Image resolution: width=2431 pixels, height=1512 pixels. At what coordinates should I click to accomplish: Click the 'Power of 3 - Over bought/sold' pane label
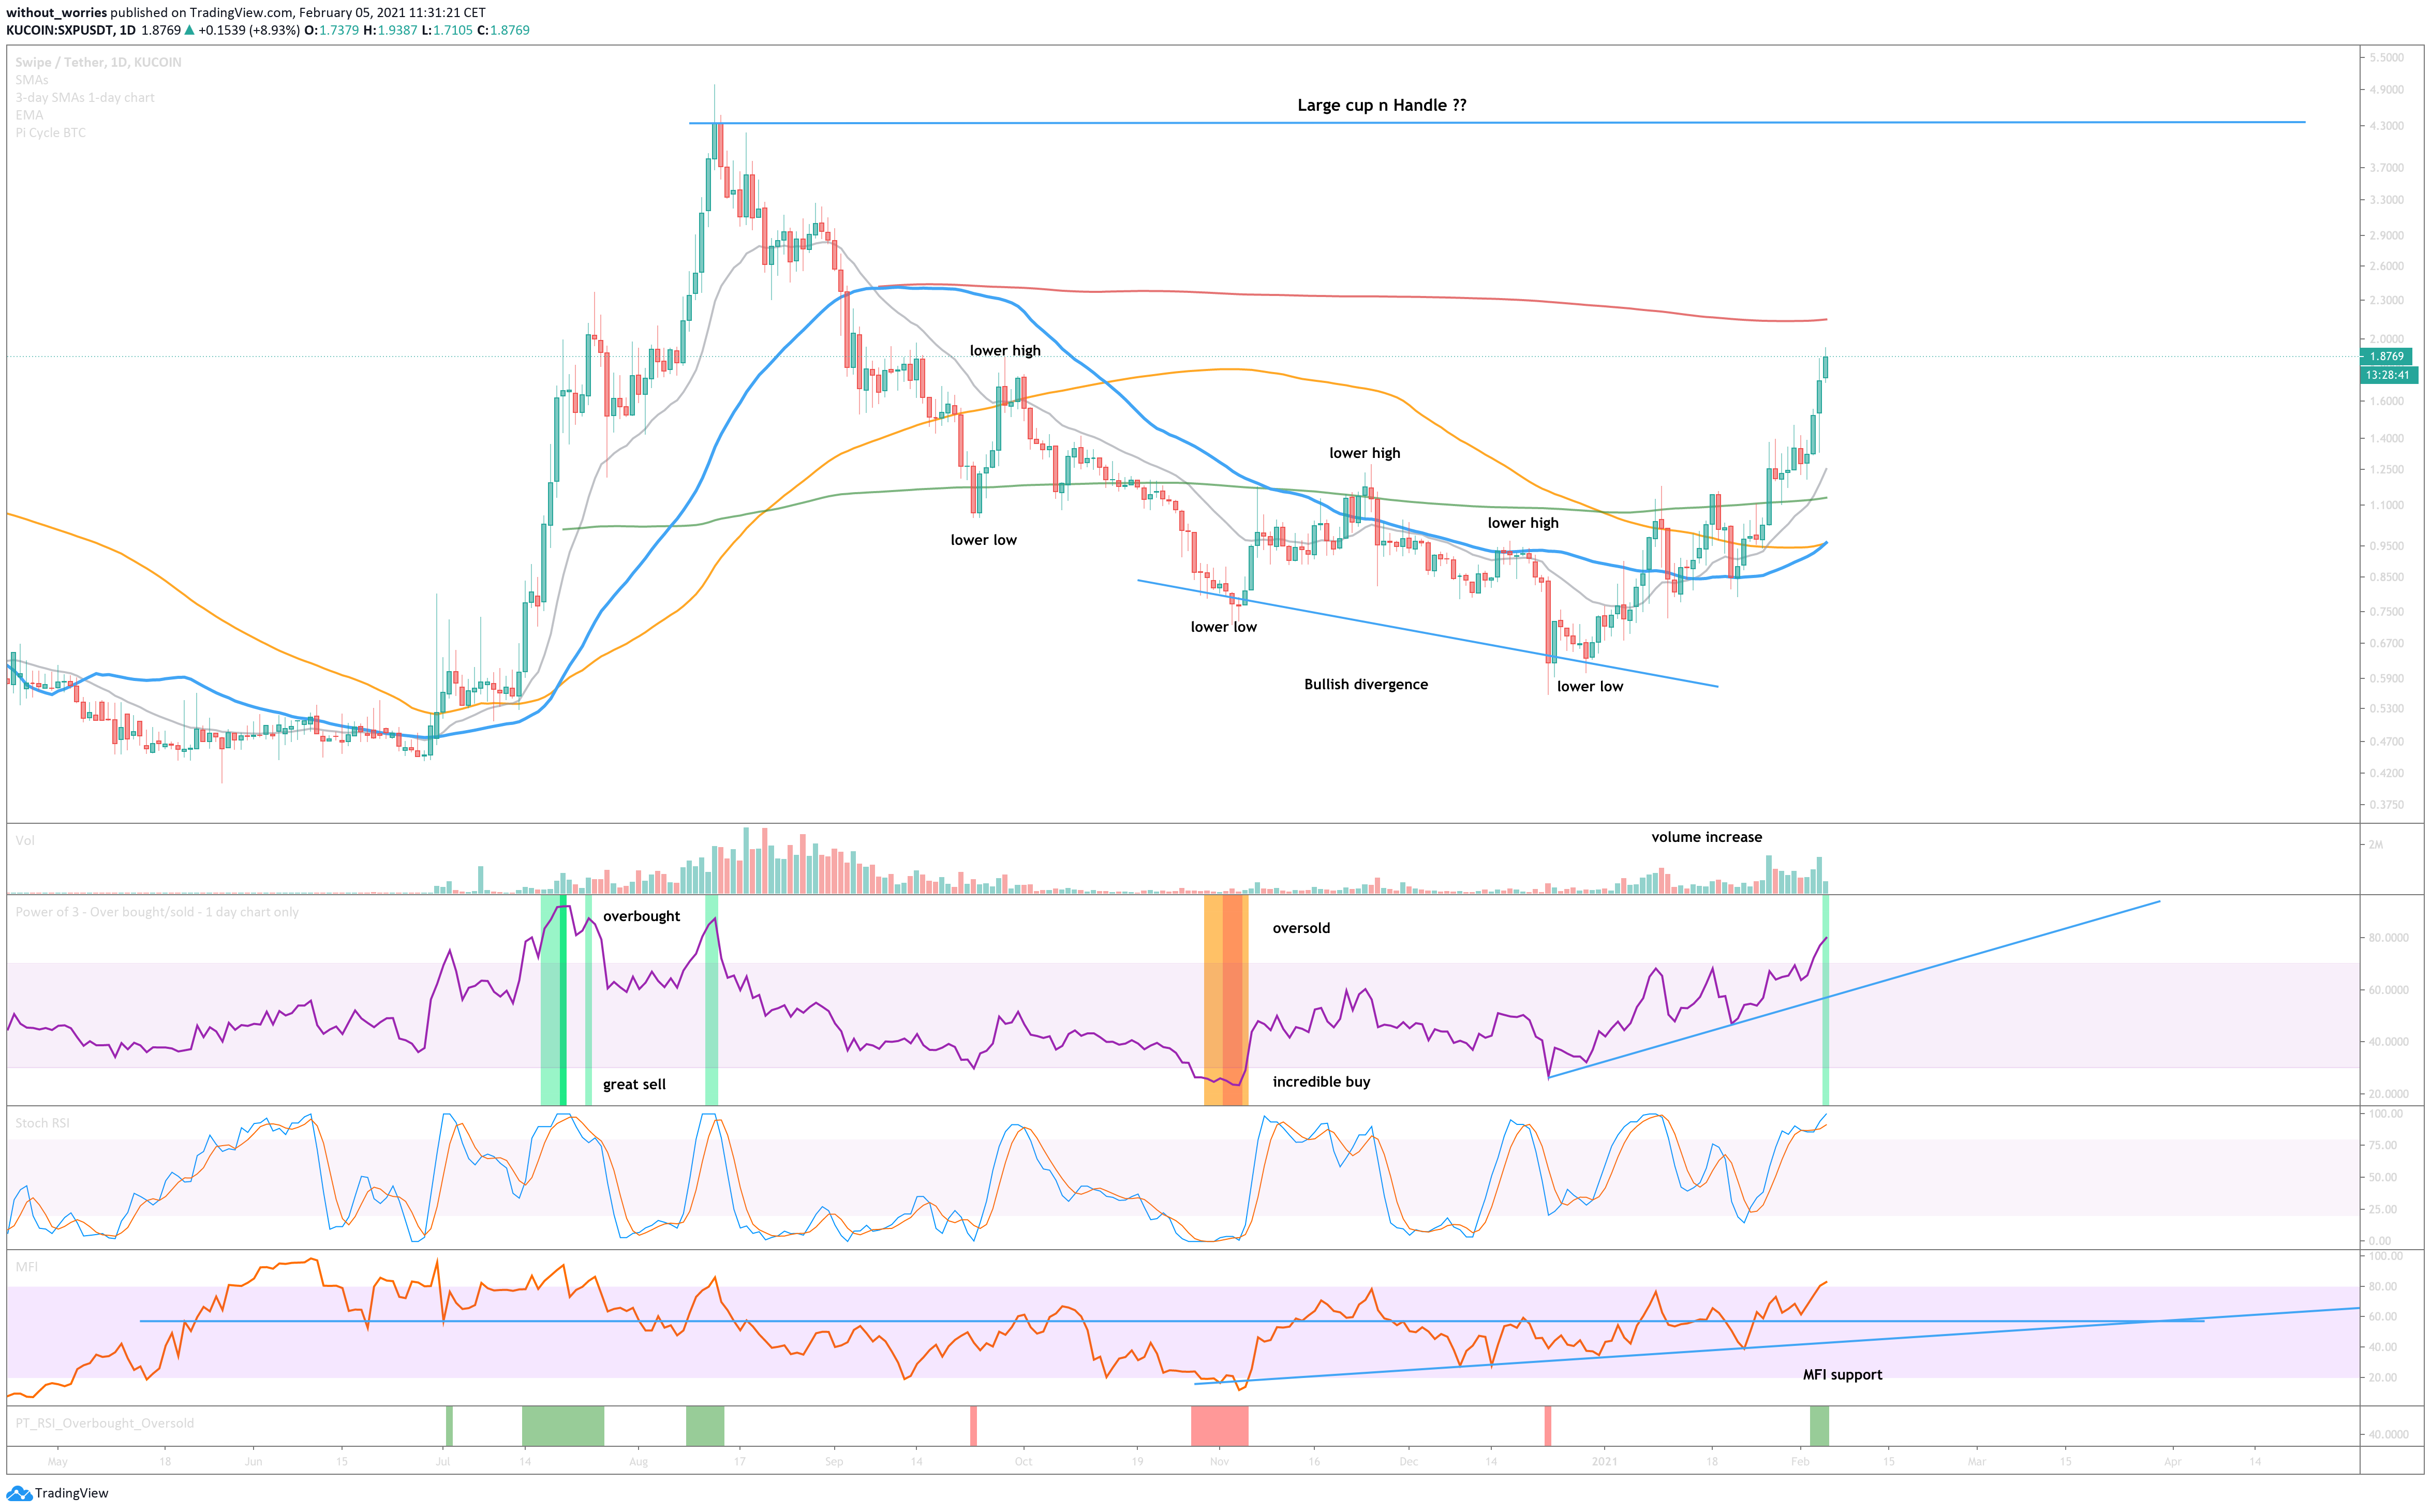pyautogui.click(x=157, y=912)
